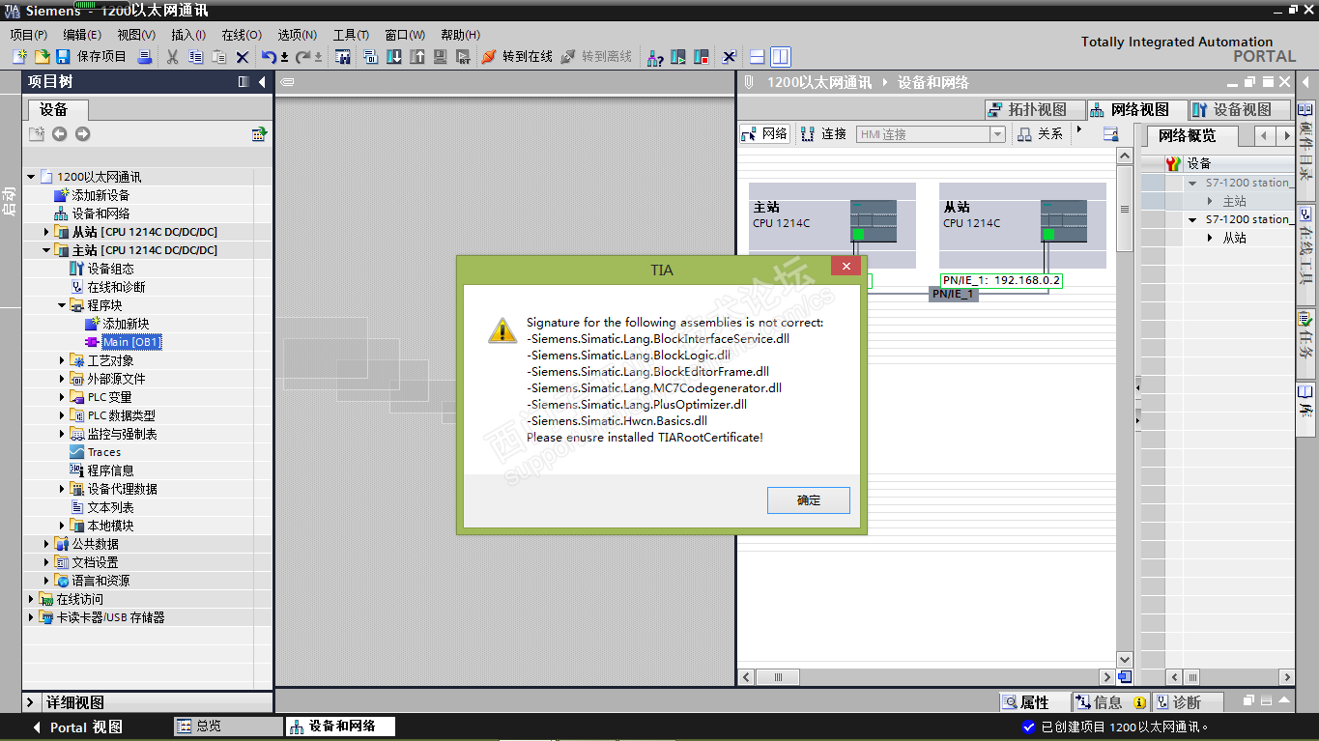The image size is (1319, 741).
Task: Split the editor space horizontally
Action: [757, 57]
